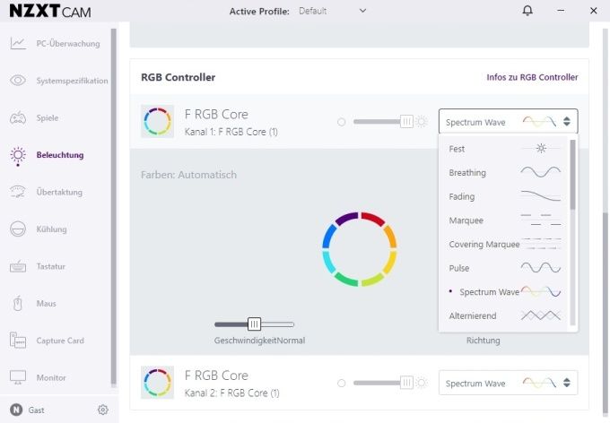Click the Tastatur keyboard icon
The width and height of the screenshot is (610, 423).
(18, 267)
